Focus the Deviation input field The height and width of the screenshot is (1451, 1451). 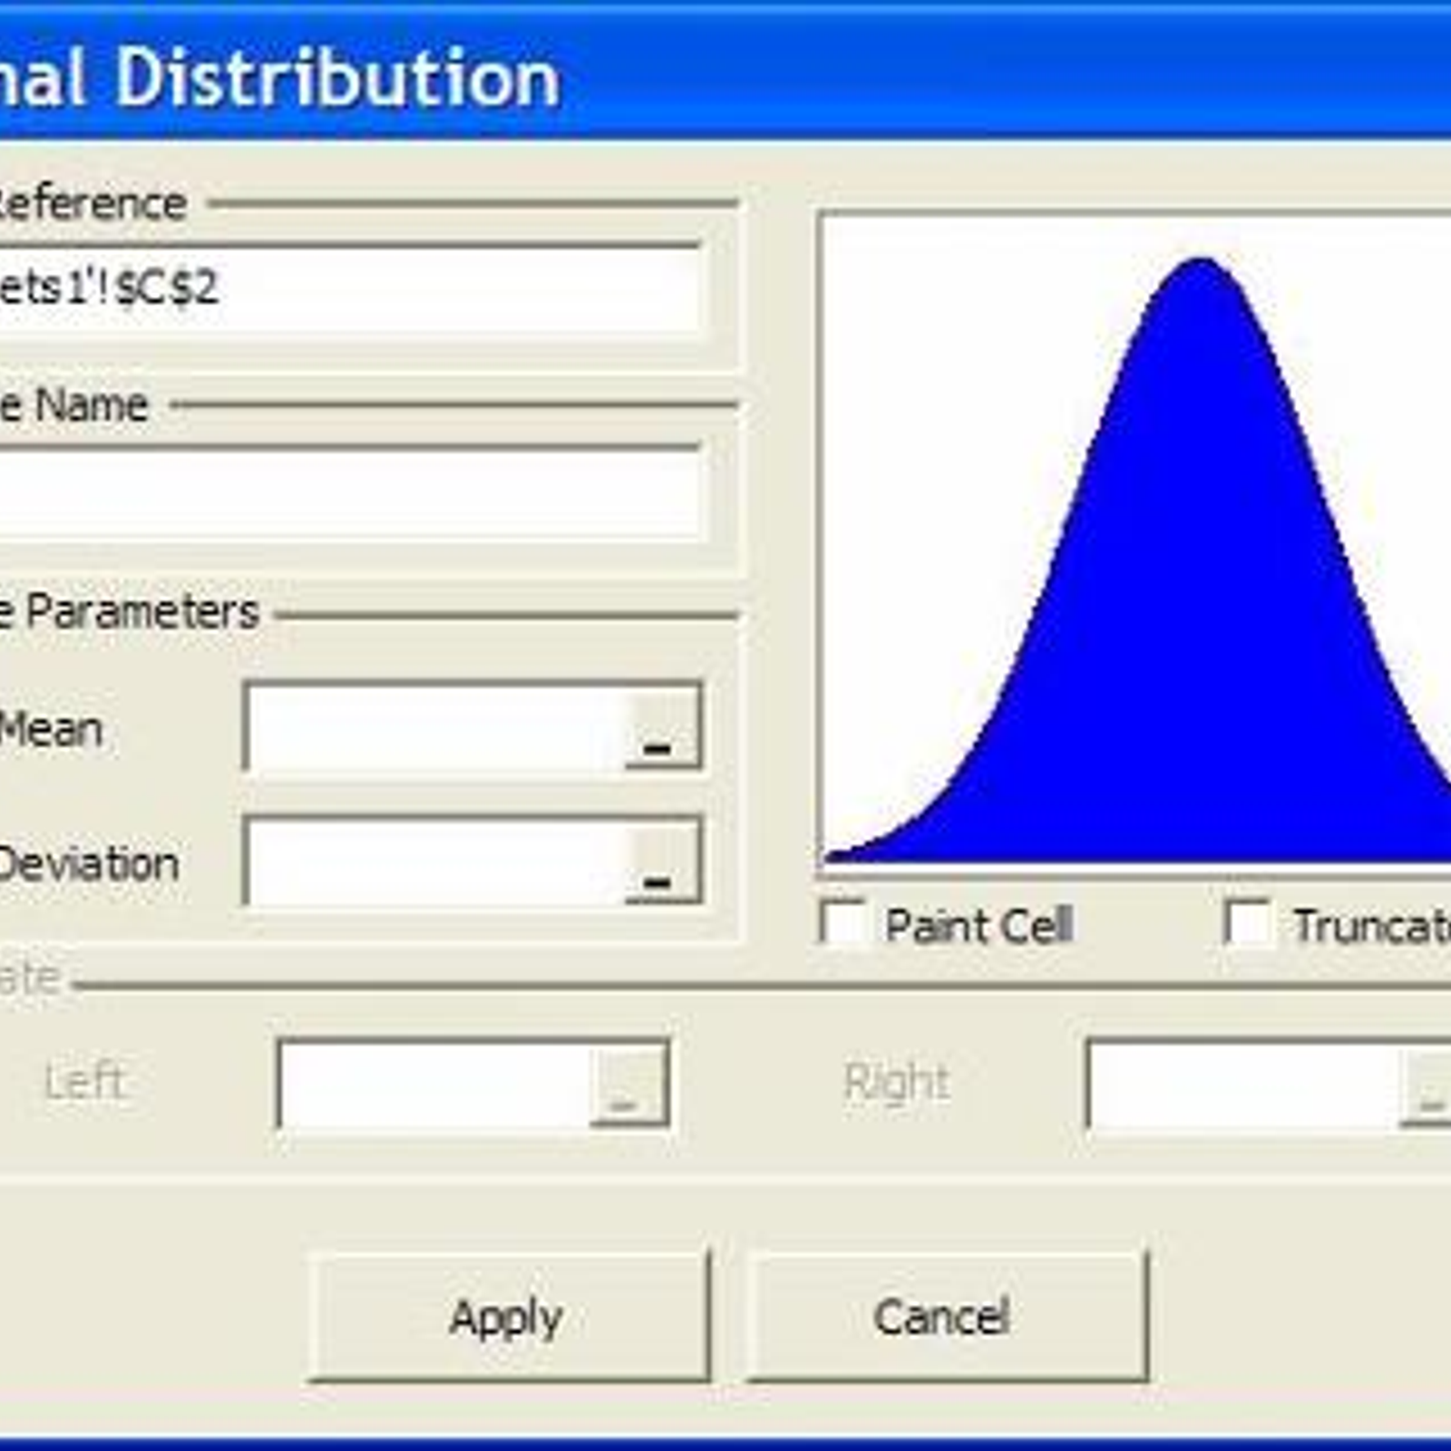[x=435, y=862]
